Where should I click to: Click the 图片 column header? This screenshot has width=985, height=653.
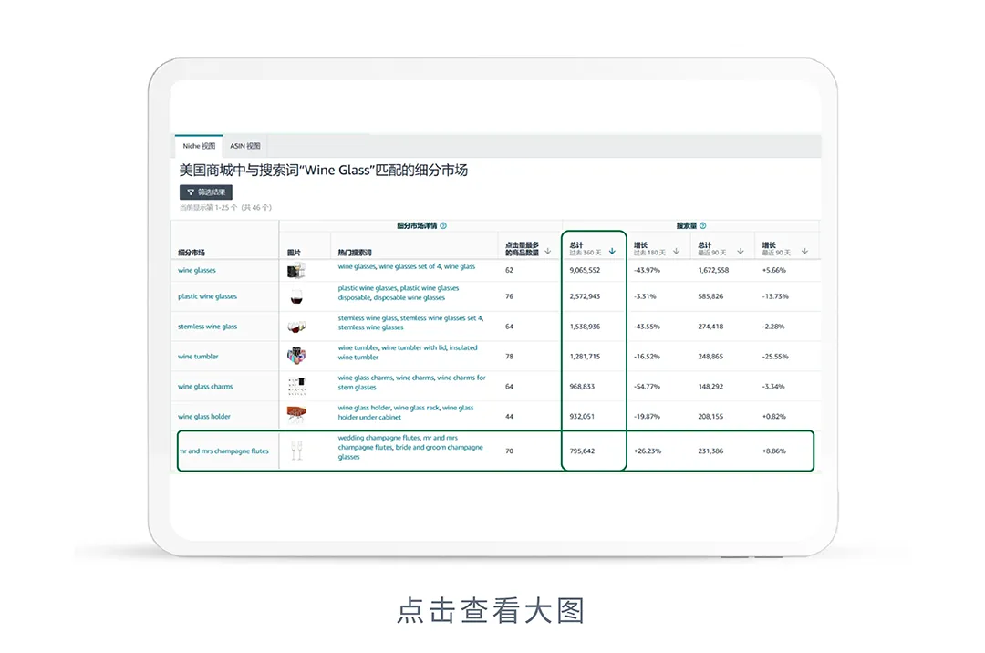[x=294, y=253]
